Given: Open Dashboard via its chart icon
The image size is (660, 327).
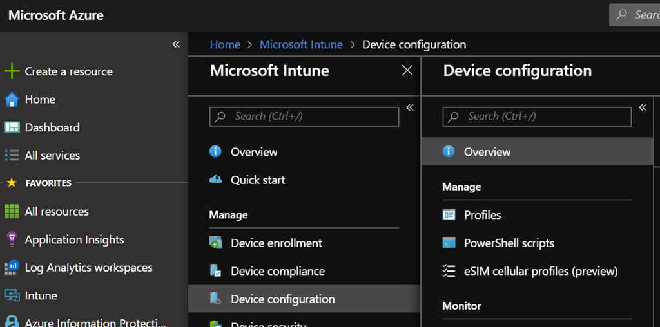Looking at the screenshot, I should (12, 127).
